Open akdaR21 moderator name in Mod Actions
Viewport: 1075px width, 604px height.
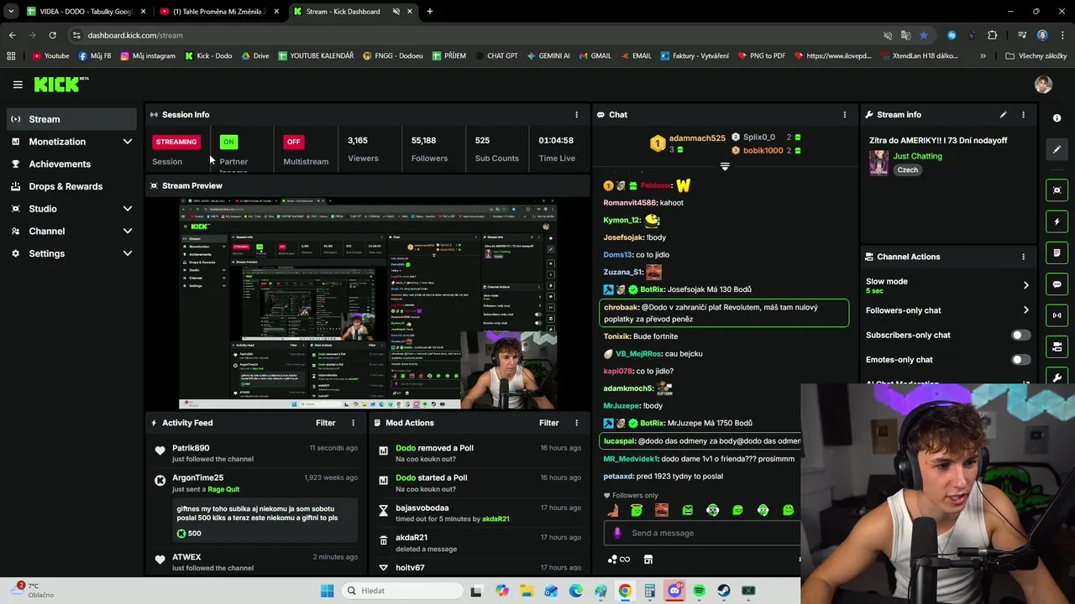click(x=412, y=538)
